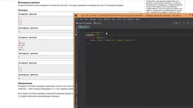Click input value '2 4' in first example
The image size is (193, 108).
click(x=20, y=22)
